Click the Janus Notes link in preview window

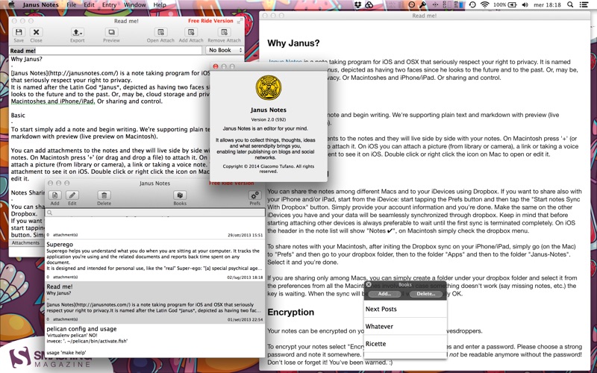[285, 62]
